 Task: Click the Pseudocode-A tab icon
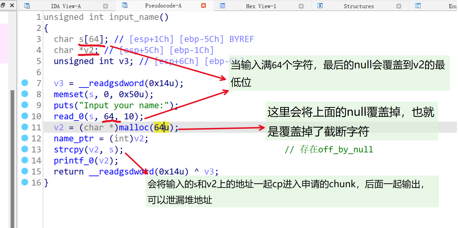[x=125, y=5]
